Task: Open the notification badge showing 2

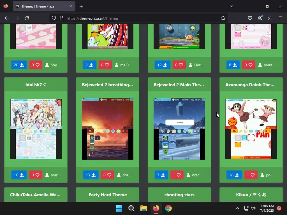Action: [x=279, y=208]
